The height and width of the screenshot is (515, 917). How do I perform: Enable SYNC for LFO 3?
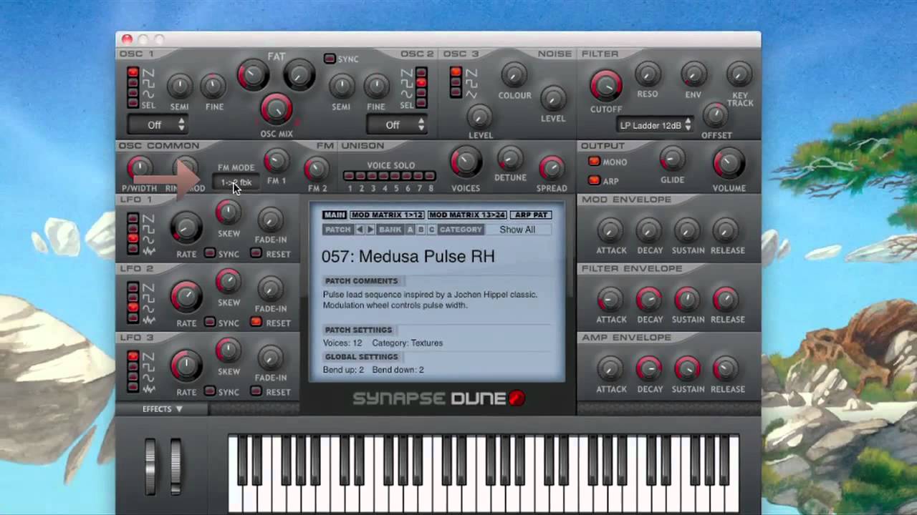209,391
